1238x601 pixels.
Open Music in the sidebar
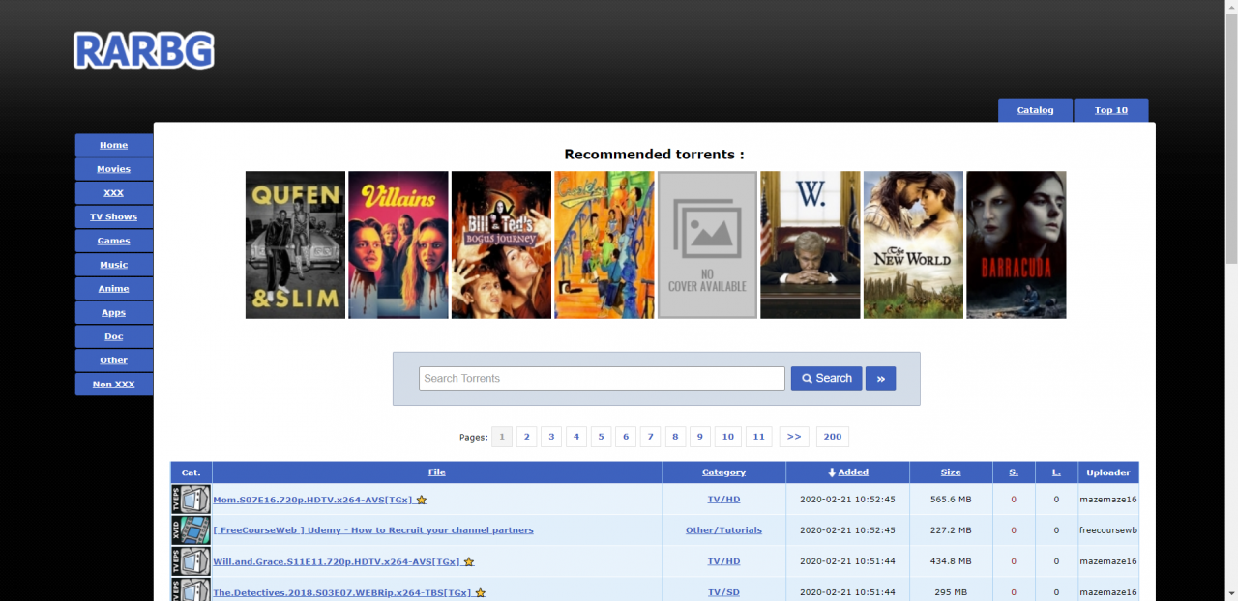point(114,265)
